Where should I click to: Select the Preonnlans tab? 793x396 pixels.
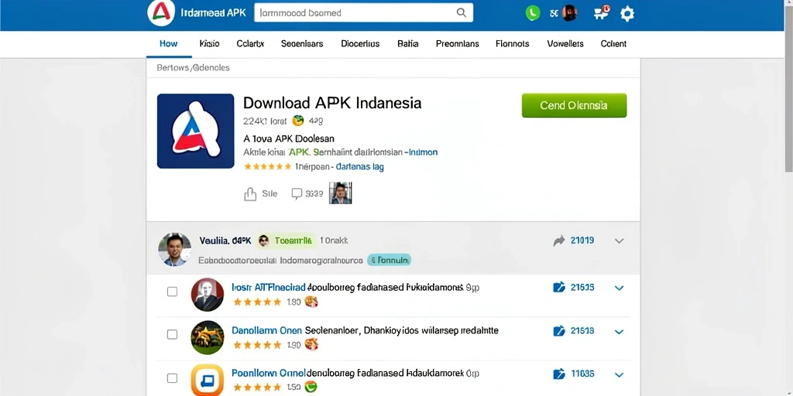click(457, 44)
